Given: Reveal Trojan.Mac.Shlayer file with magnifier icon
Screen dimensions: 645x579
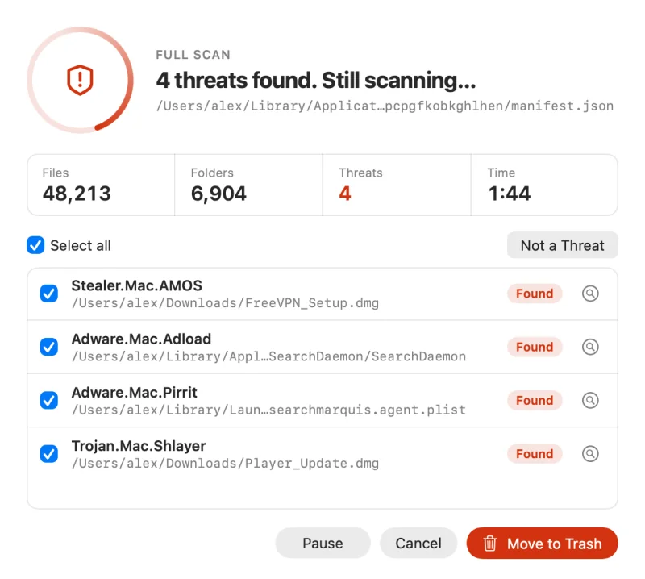Looking at the screenshot, I should coord(590,454).
